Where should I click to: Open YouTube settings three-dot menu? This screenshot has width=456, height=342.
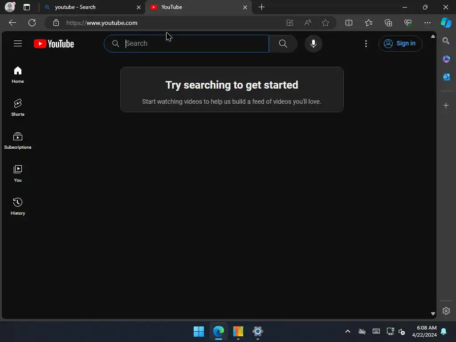click(366, 44)
